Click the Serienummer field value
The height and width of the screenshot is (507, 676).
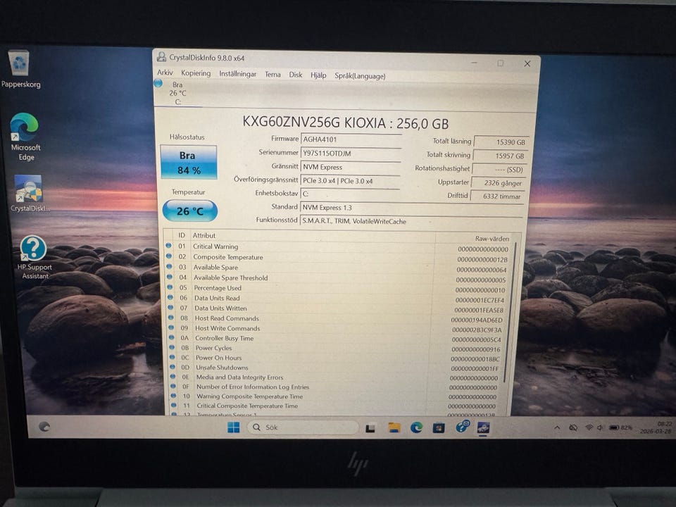coord(351,153)
